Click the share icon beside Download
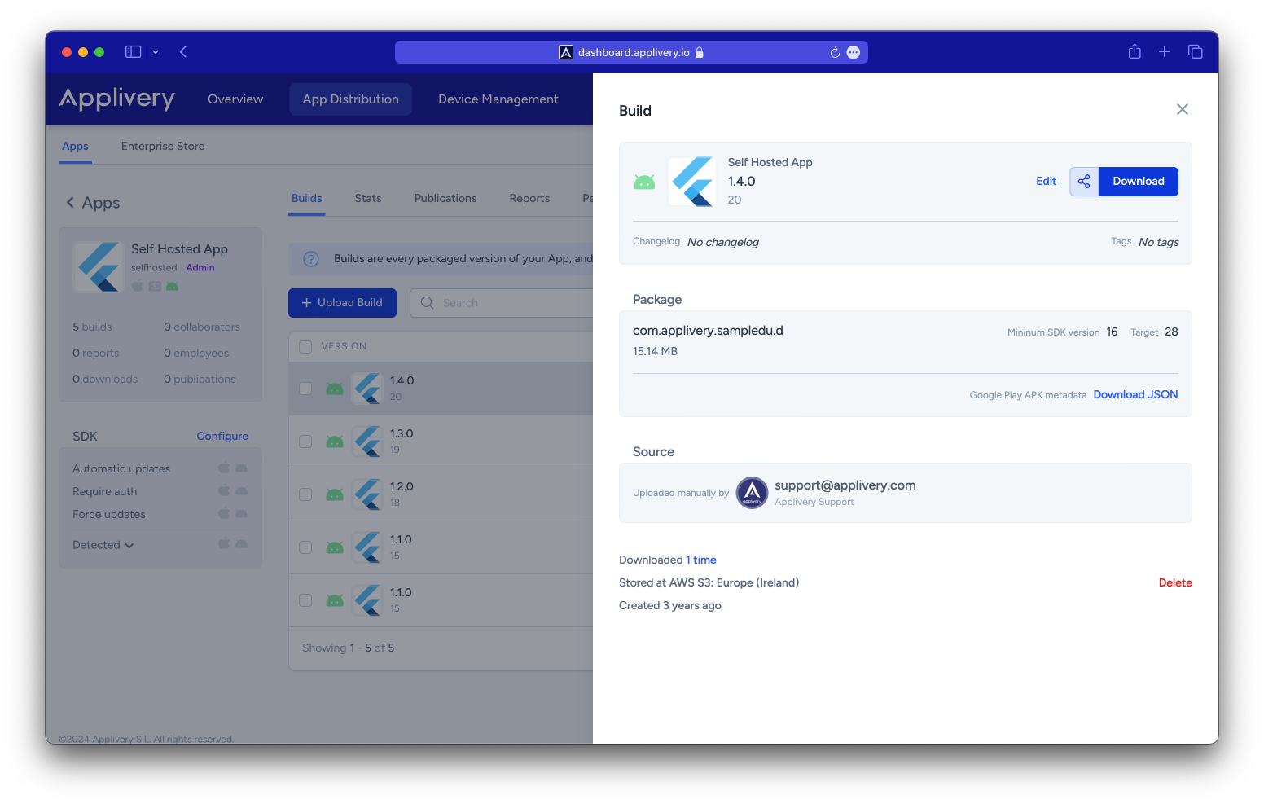Image resolution: width=1264 pixels, height=804 pixels. click(1084, 181)
